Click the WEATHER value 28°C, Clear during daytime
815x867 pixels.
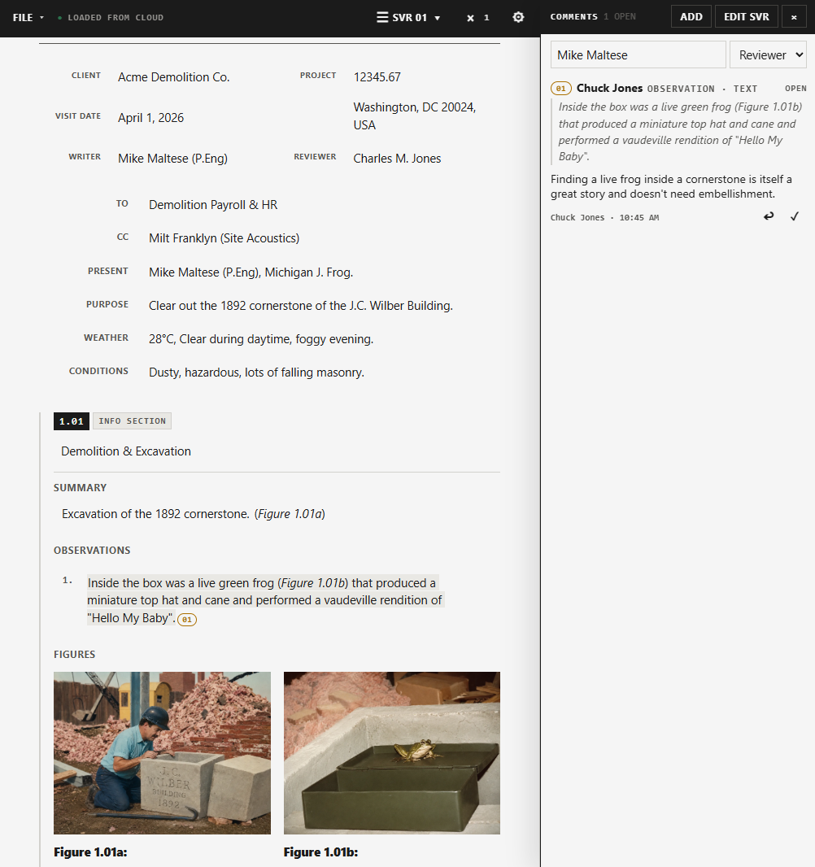click(x=261, y=339)
